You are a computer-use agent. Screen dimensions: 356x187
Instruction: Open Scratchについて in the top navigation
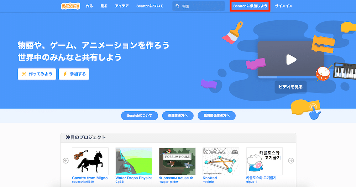(150, 6)
